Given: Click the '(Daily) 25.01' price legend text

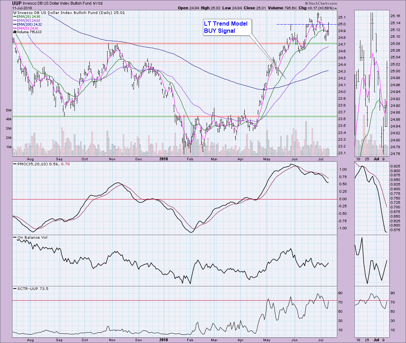Looking at the screenshot, I should [x=111, y=13].
